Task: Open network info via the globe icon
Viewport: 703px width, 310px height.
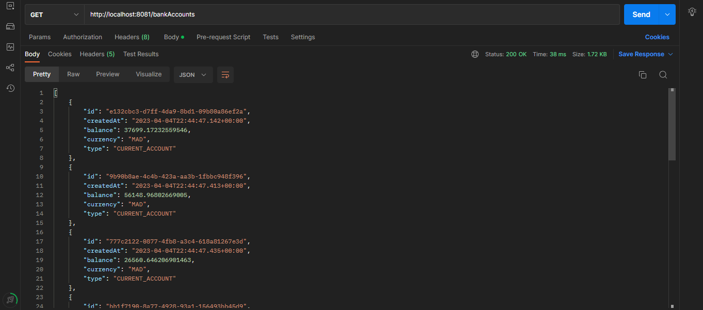Action: coord(475,54)
